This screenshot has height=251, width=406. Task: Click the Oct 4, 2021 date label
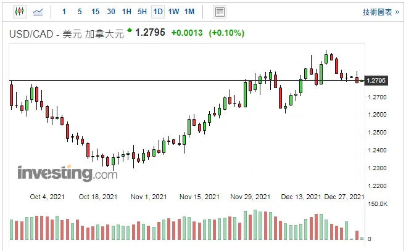47,197
